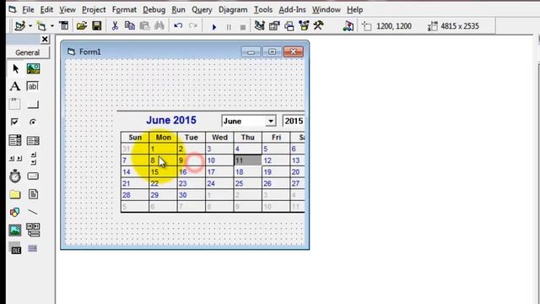Select the Shape control tool
The height and width of the screenshot is (304, 540).
(15, 212)
